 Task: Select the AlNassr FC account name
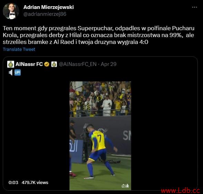coord(29,64)
